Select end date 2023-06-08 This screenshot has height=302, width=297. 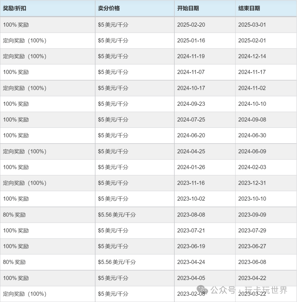[252, 262]
